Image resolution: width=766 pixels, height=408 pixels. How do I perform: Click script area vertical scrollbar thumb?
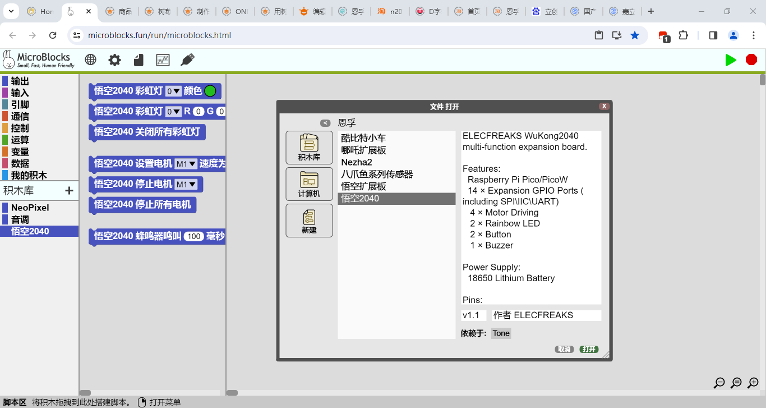[763, 80]
